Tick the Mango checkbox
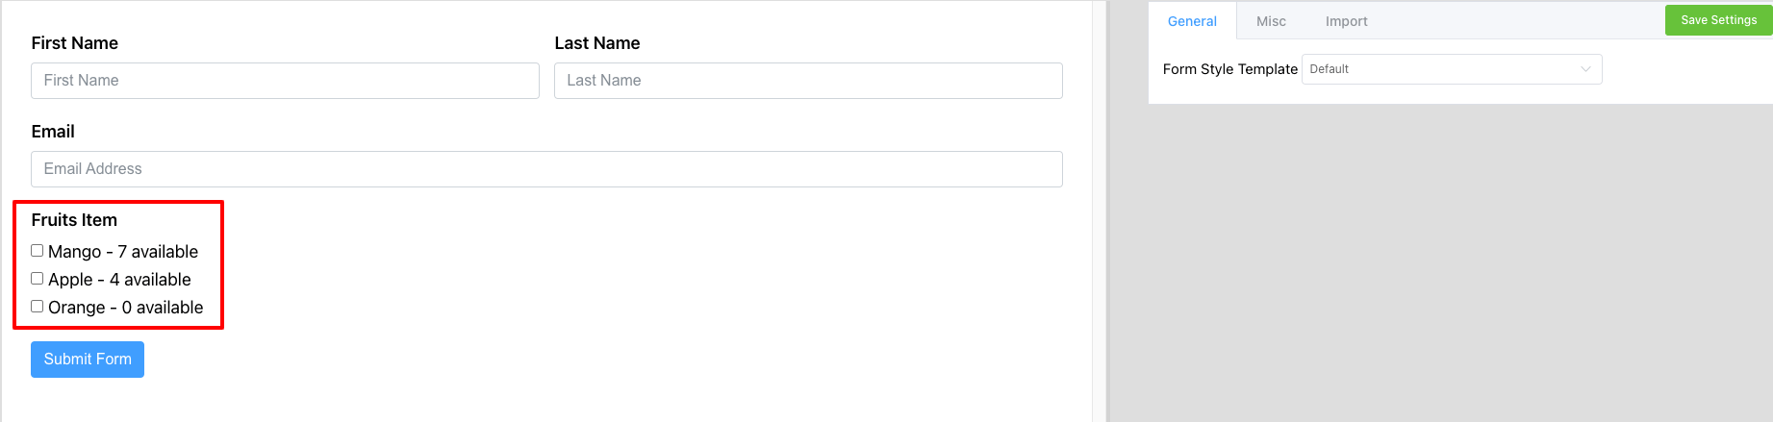The width and height of the screenshot is (1773, 422). point(38,251)
